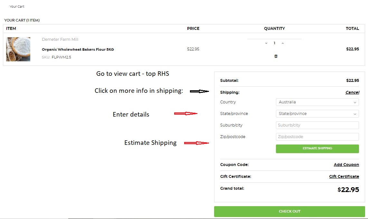
Task: Expand the State/province dropdown list
Action: pos(317,114)
